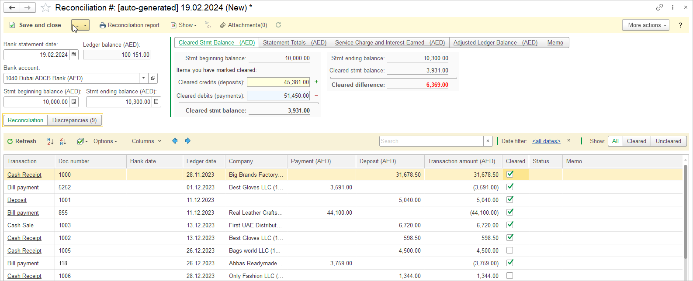Screen dimensions: 693x281
Task: Go back with the left arrow button
Action: (x=12, y=7)
